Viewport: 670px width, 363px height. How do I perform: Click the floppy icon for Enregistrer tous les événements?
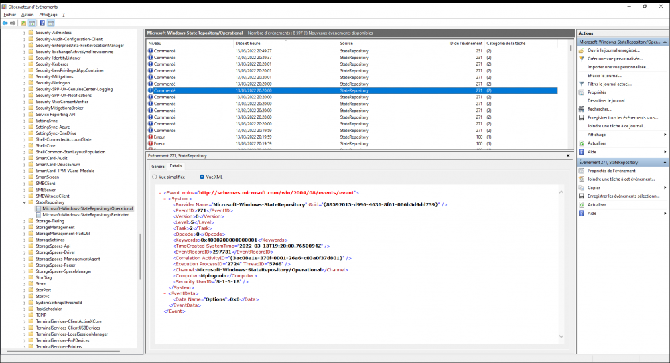(582, 117)
